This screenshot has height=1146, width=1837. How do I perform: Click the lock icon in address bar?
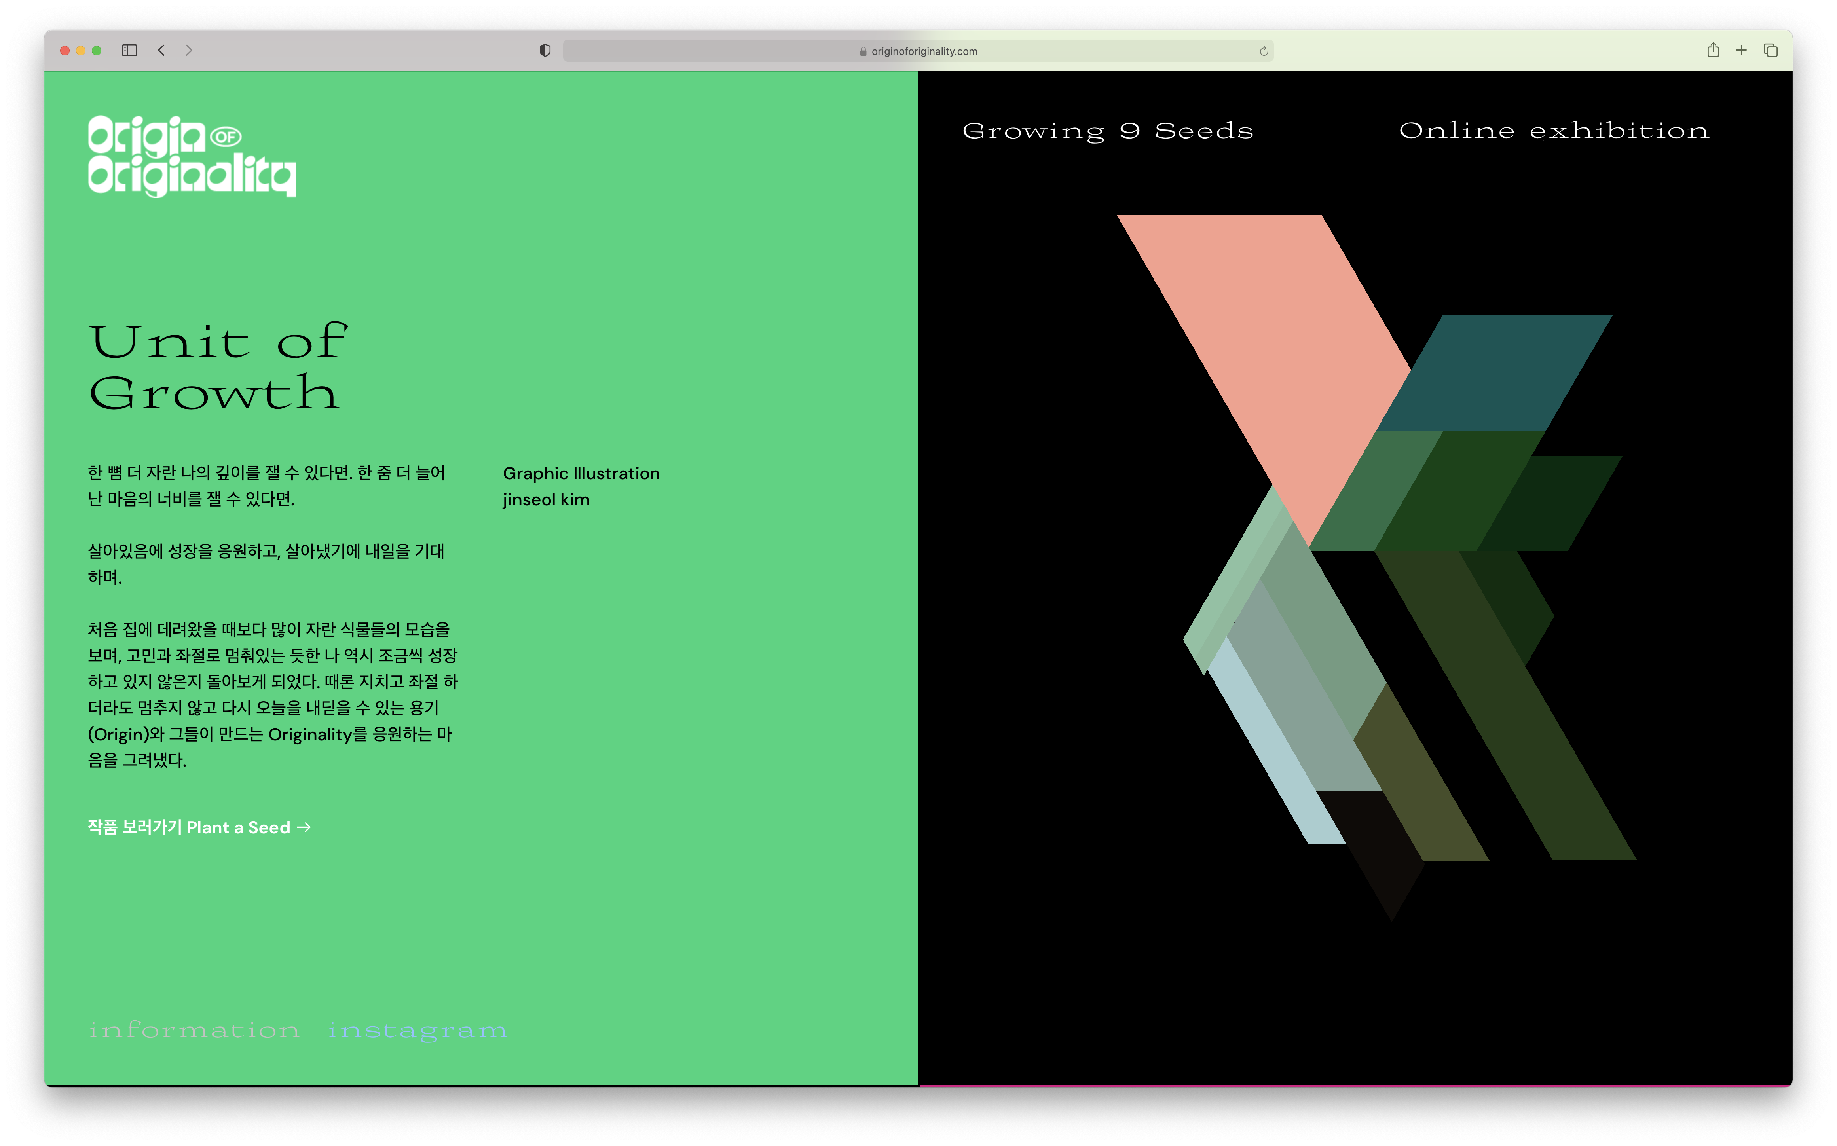coord(863,51)
